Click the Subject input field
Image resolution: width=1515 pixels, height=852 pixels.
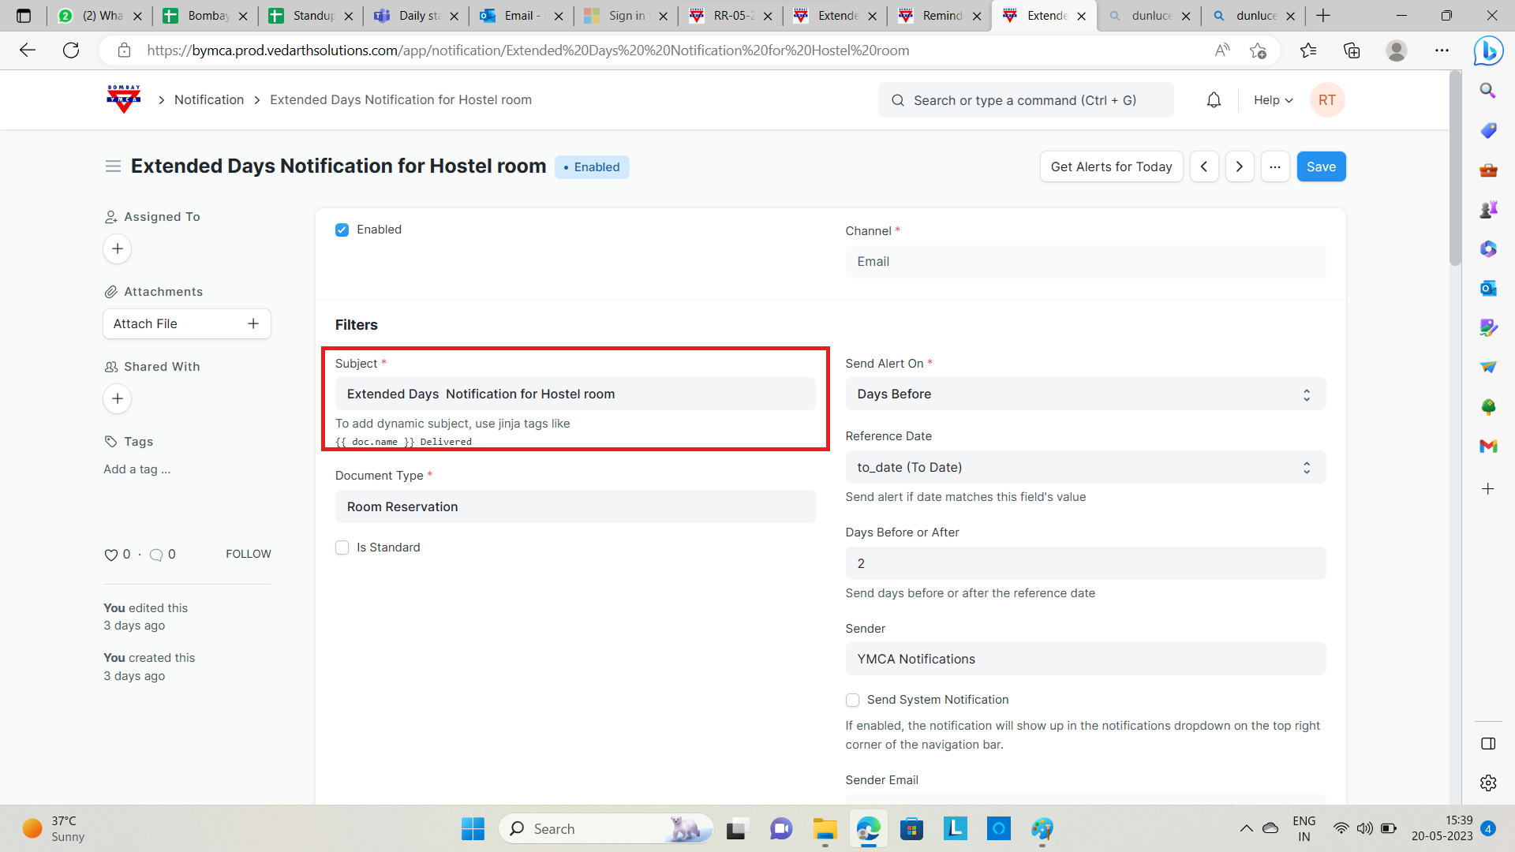(574, 394)
